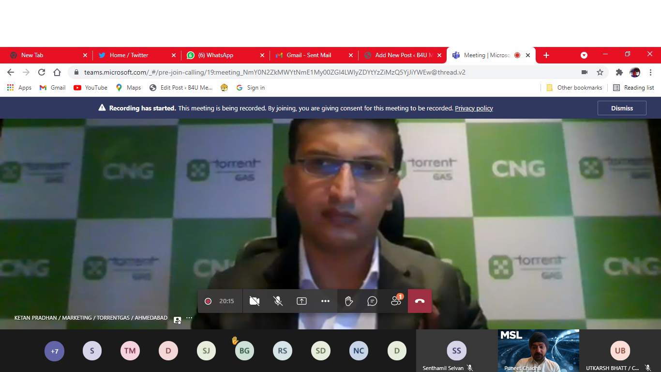The image size is (661, 372).
Task: Open more actions ellipsis in meeting toolbar
Action: [325, 301]
